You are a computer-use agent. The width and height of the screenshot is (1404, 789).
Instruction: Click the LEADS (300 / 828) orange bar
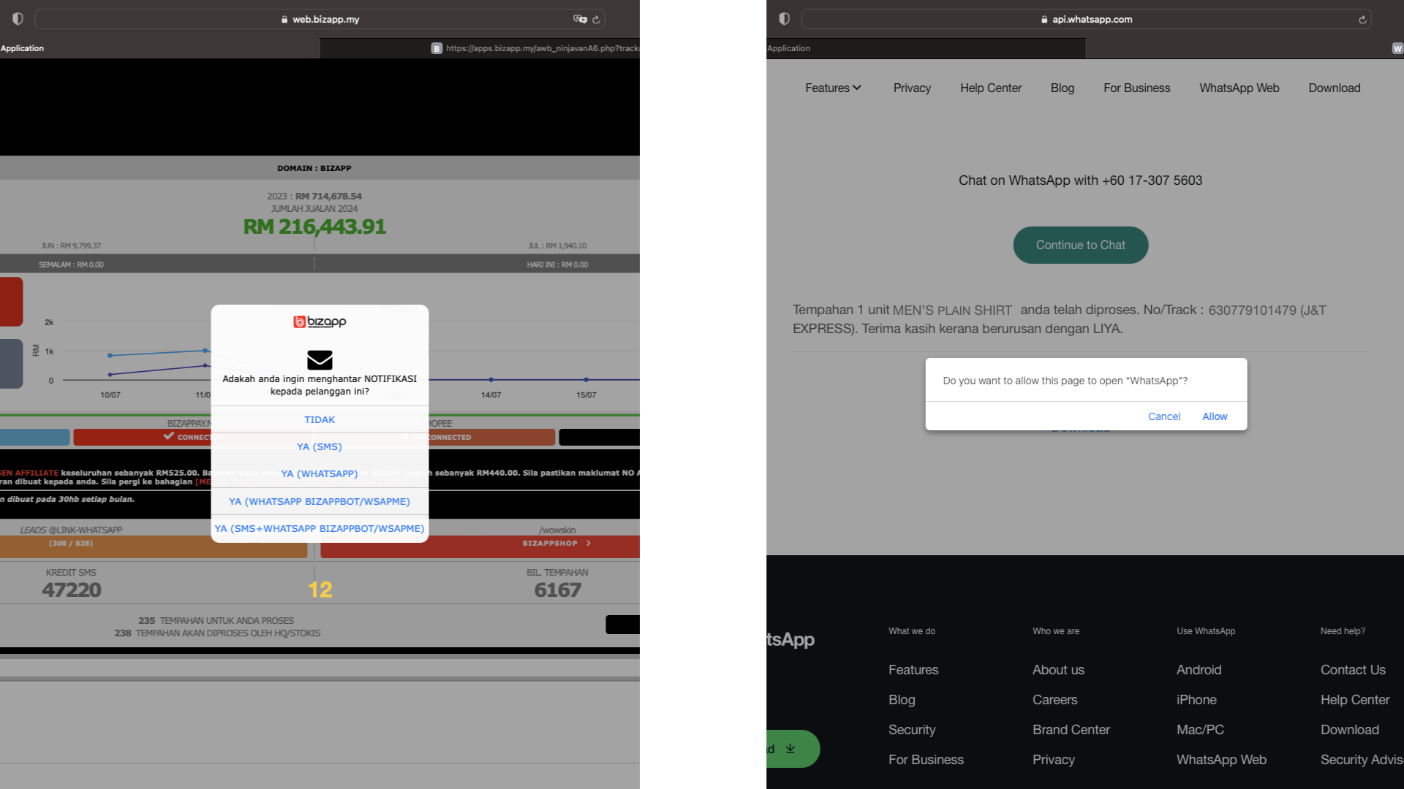click(x=154, y=546)
